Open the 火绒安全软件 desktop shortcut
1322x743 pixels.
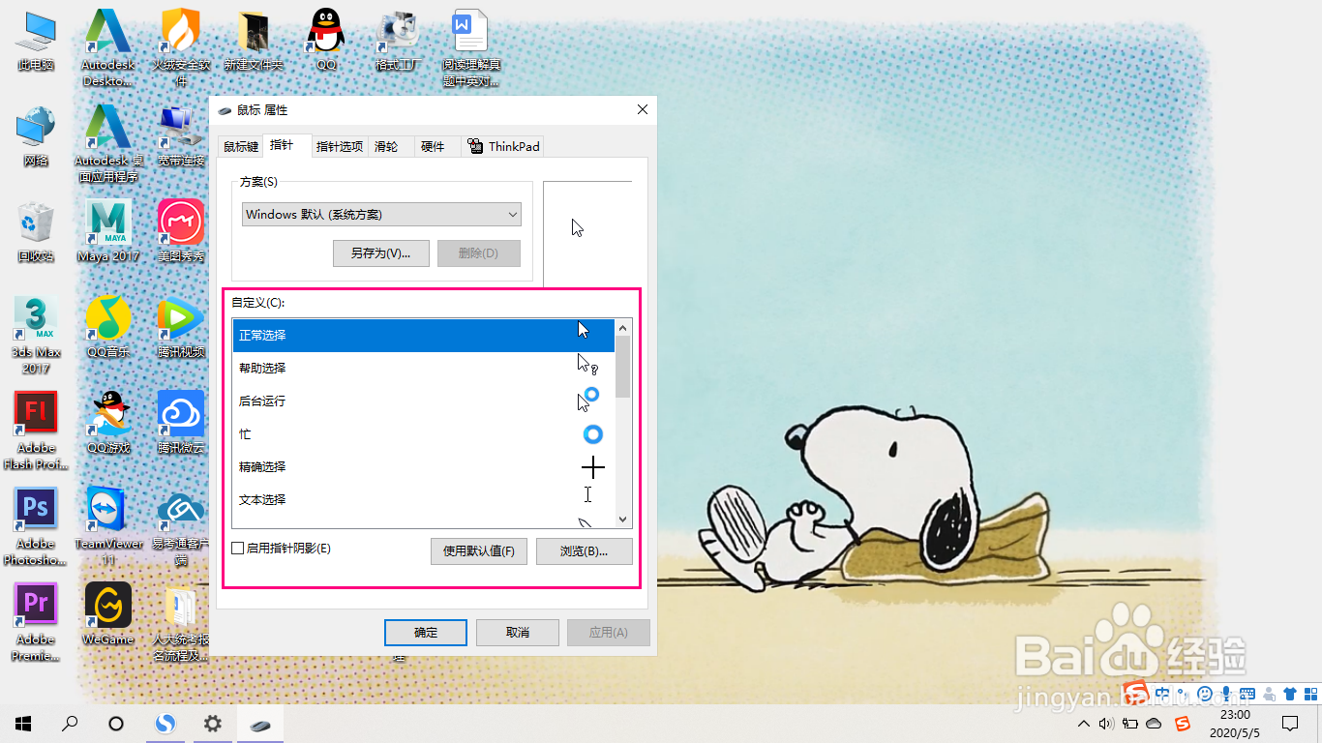point(181,47)
